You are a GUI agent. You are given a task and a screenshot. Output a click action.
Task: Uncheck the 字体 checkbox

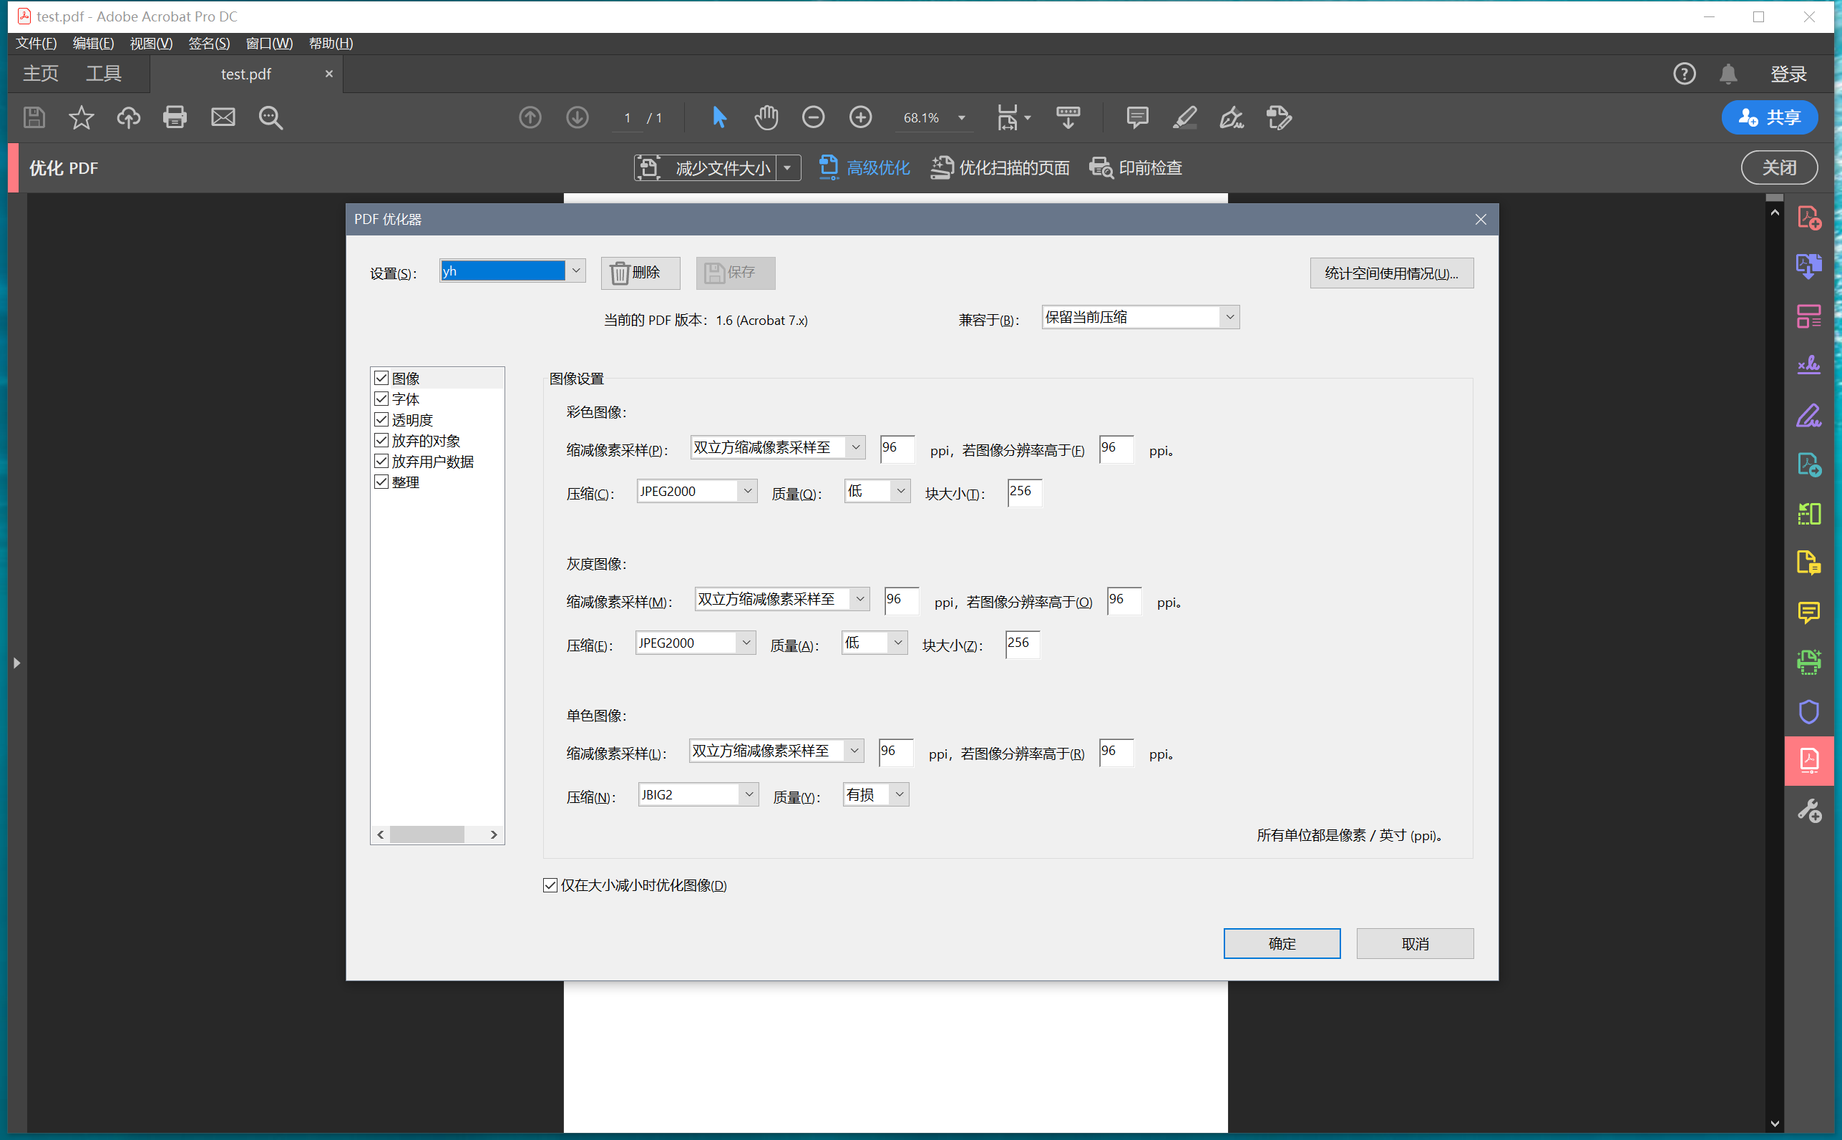[x=381, y=399]
